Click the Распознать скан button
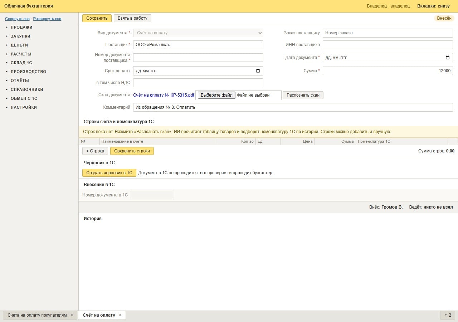Image resolution: width=458 pixels, height=322 pixels. [303, 95]
